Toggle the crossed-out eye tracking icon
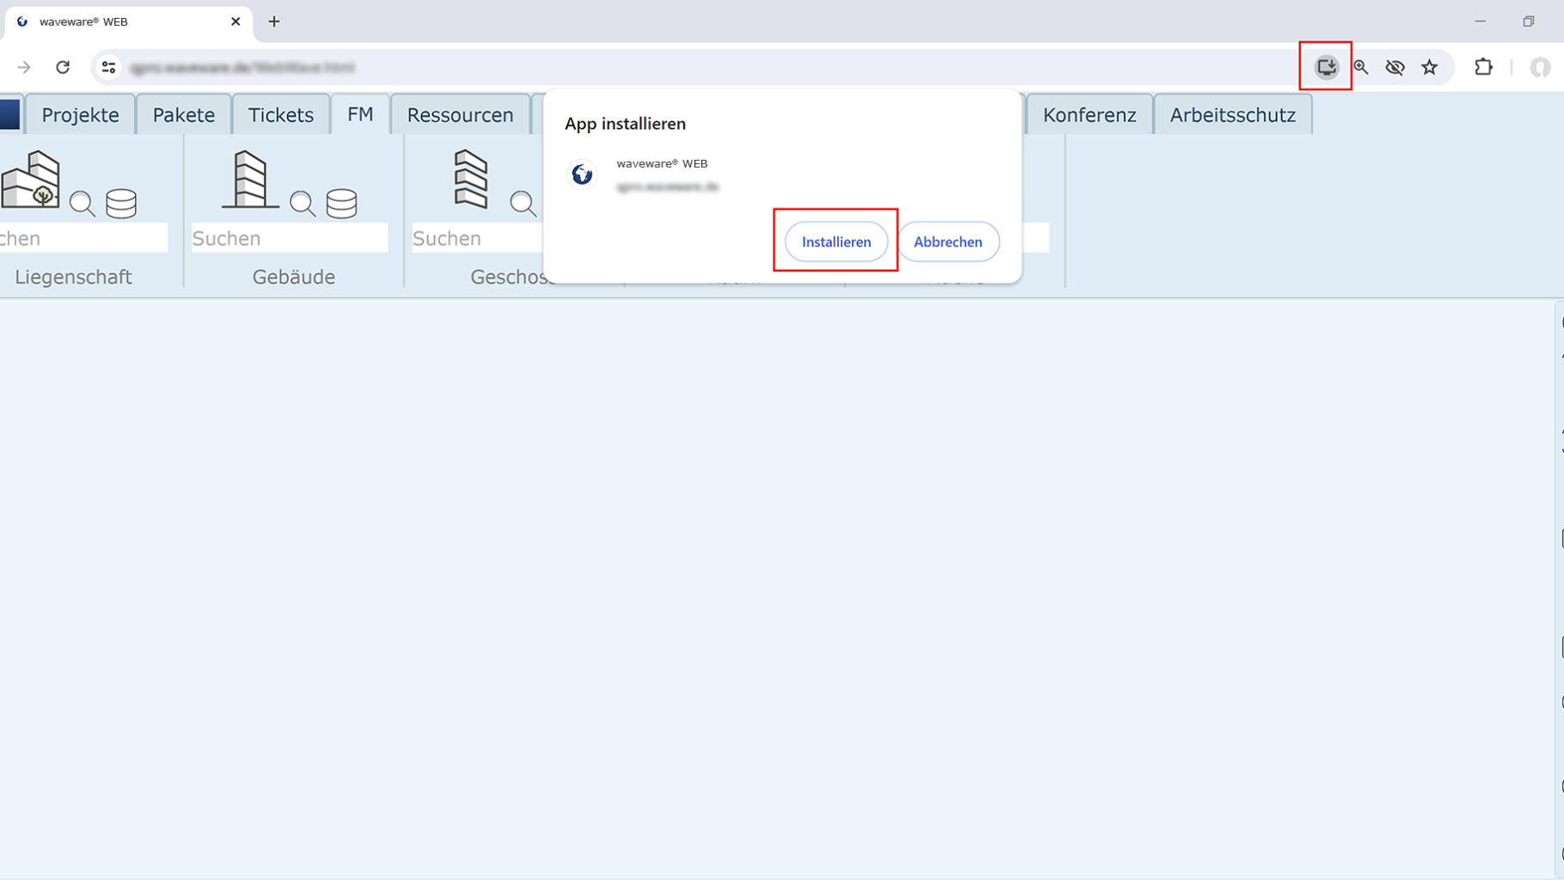1564x880 pixels. point(1395,67)
